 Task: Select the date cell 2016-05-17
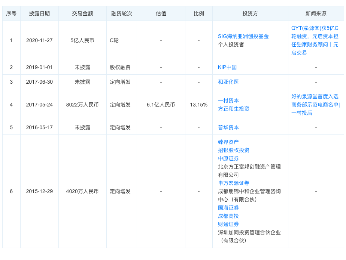click(x=39, y=127)
